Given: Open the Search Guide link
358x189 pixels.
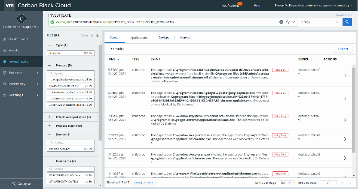Looking at the screenshot, I should [x=344, y=15].
